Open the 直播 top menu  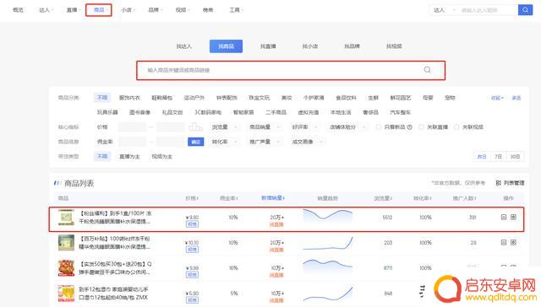pyautogui.click(x=74, y=10)
